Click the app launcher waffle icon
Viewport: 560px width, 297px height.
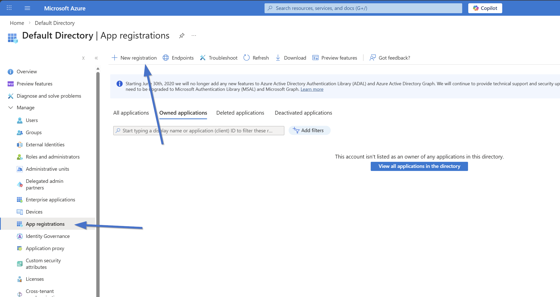[x=9, y=8]
